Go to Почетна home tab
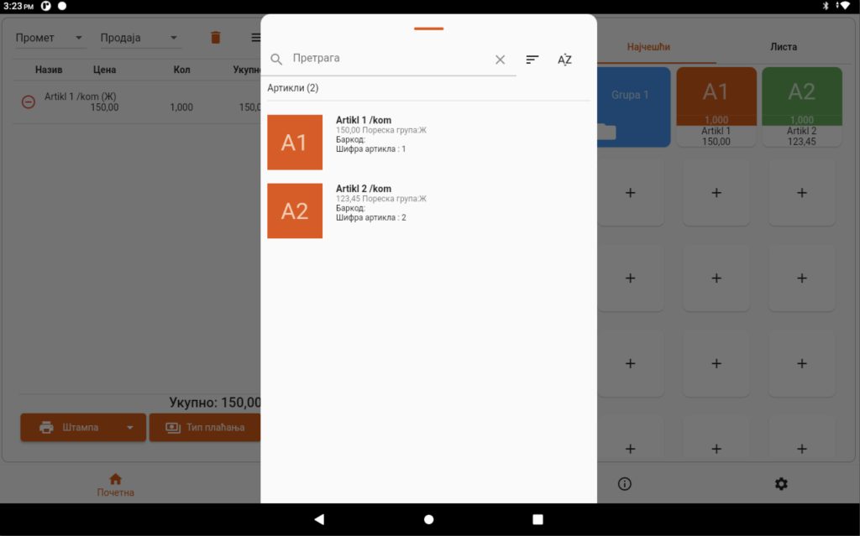The image size is (860, 536). tap(115, 485)
